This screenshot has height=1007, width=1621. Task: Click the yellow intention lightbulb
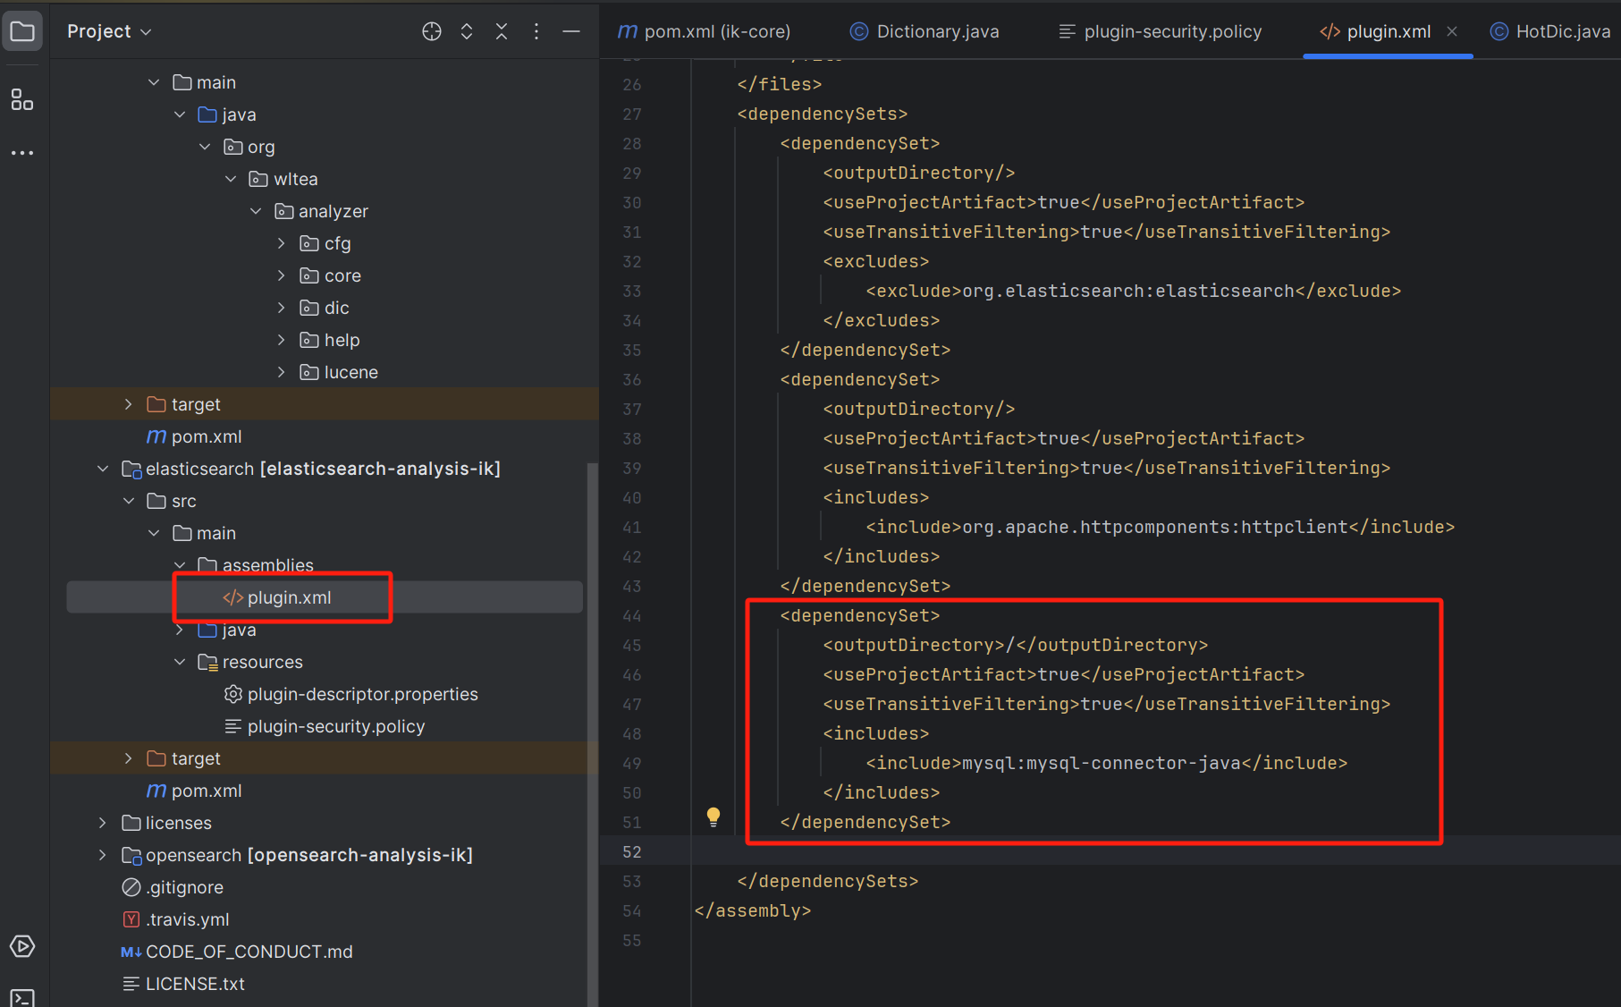coord(713,817)
